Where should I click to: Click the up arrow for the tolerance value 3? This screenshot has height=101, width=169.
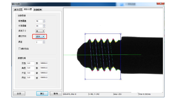(x=44, y=41)
